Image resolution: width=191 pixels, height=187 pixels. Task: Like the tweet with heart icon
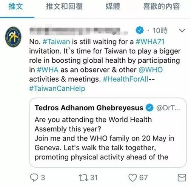click(132, 178)
